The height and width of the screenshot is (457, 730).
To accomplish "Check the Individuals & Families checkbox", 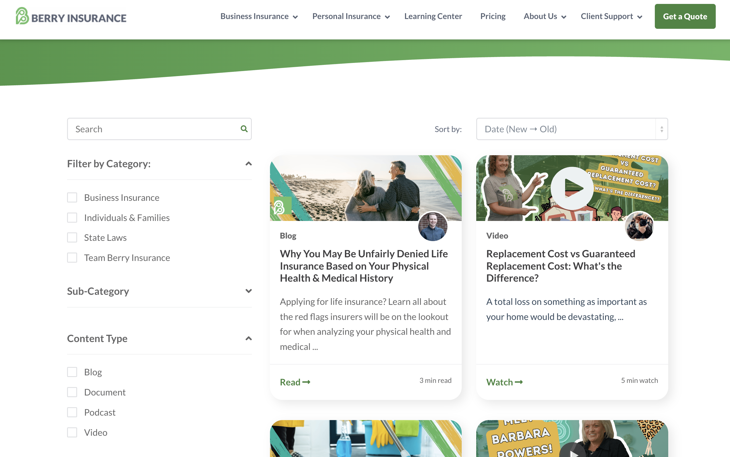I will click(x=72, y=218).
